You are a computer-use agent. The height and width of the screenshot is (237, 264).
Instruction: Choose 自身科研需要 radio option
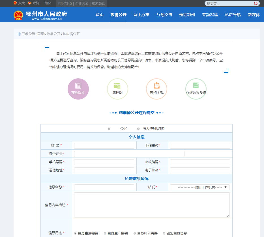click(x=134, y=233)
